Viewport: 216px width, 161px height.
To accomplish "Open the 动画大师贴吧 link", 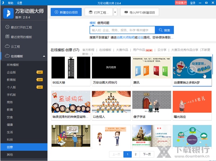I will pos(126,37).
